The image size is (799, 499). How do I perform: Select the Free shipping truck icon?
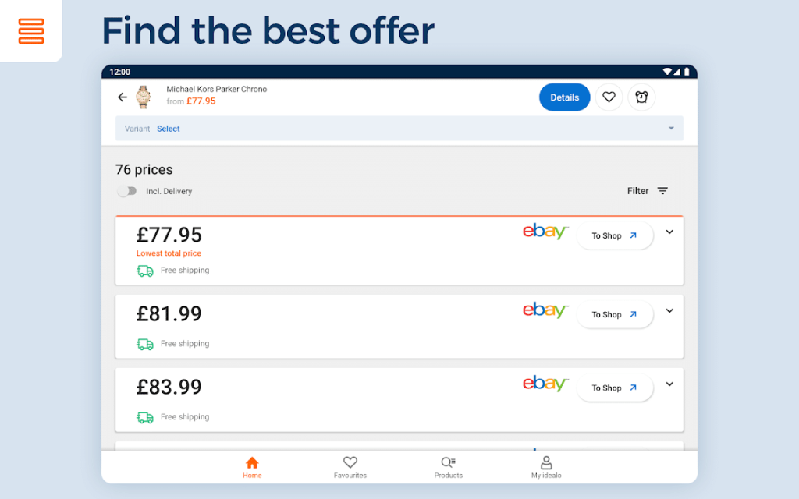click(x=144, y=270)
